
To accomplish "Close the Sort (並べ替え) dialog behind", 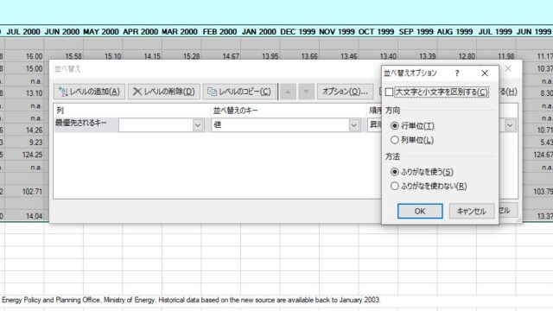I will 508,68.
